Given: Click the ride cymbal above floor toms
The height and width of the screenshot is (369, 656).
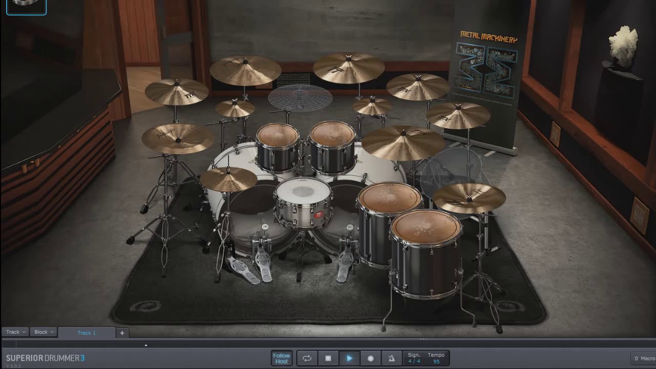Looking at the screenshot, I should coord(403,142).
